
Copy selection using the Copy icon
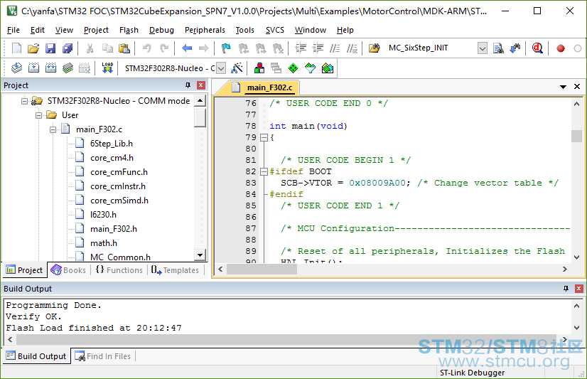107,48
